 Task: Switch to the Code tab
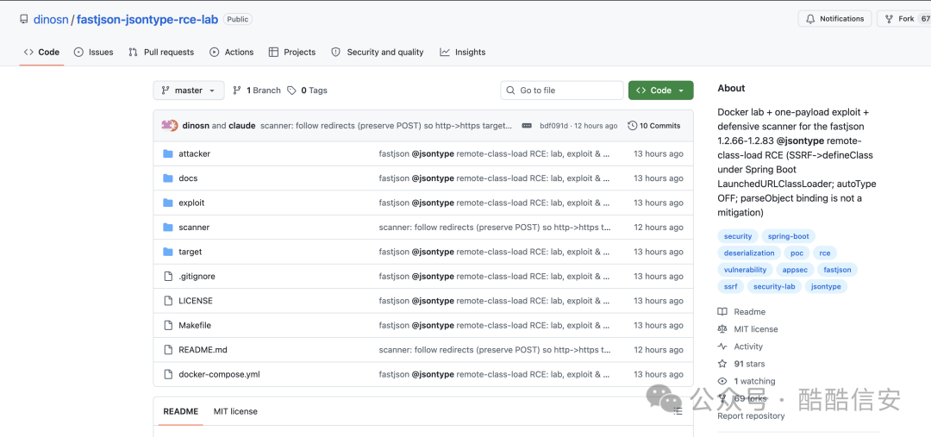click(41, 53)
